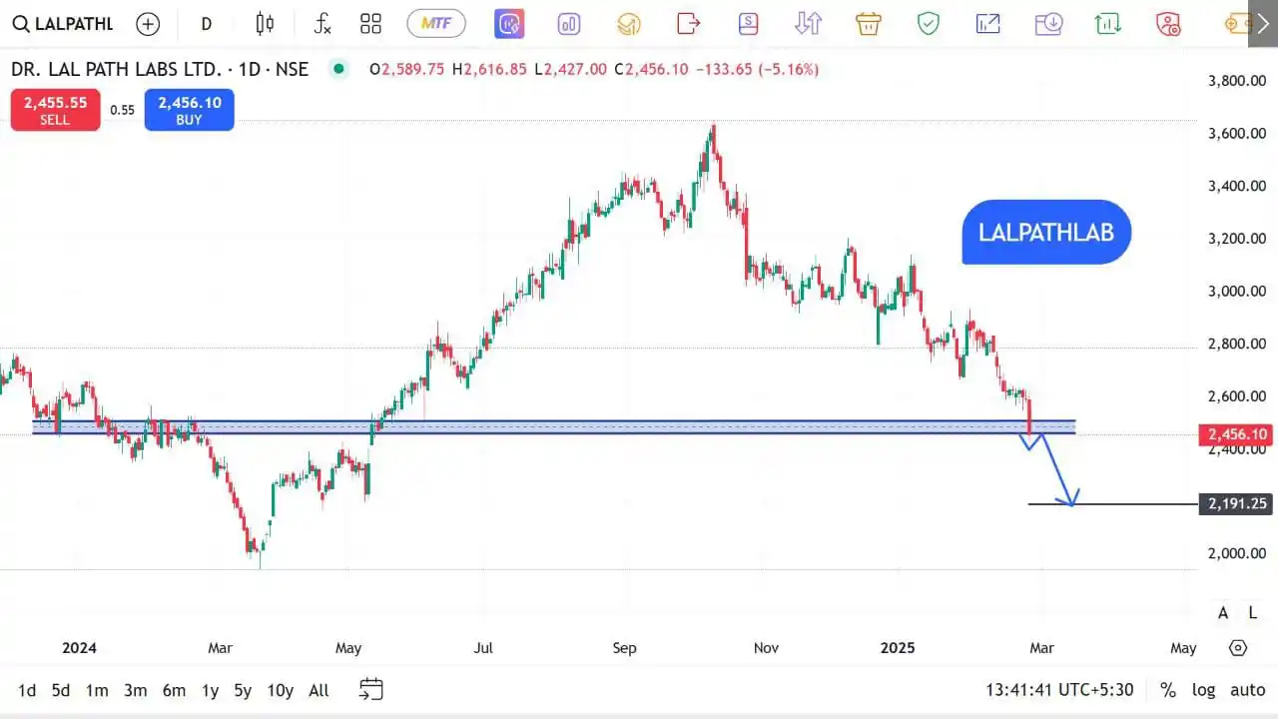Viewport: 1278px width, 719px height.
Task: Select the 1y time range
Action: [x=210, y=690]
